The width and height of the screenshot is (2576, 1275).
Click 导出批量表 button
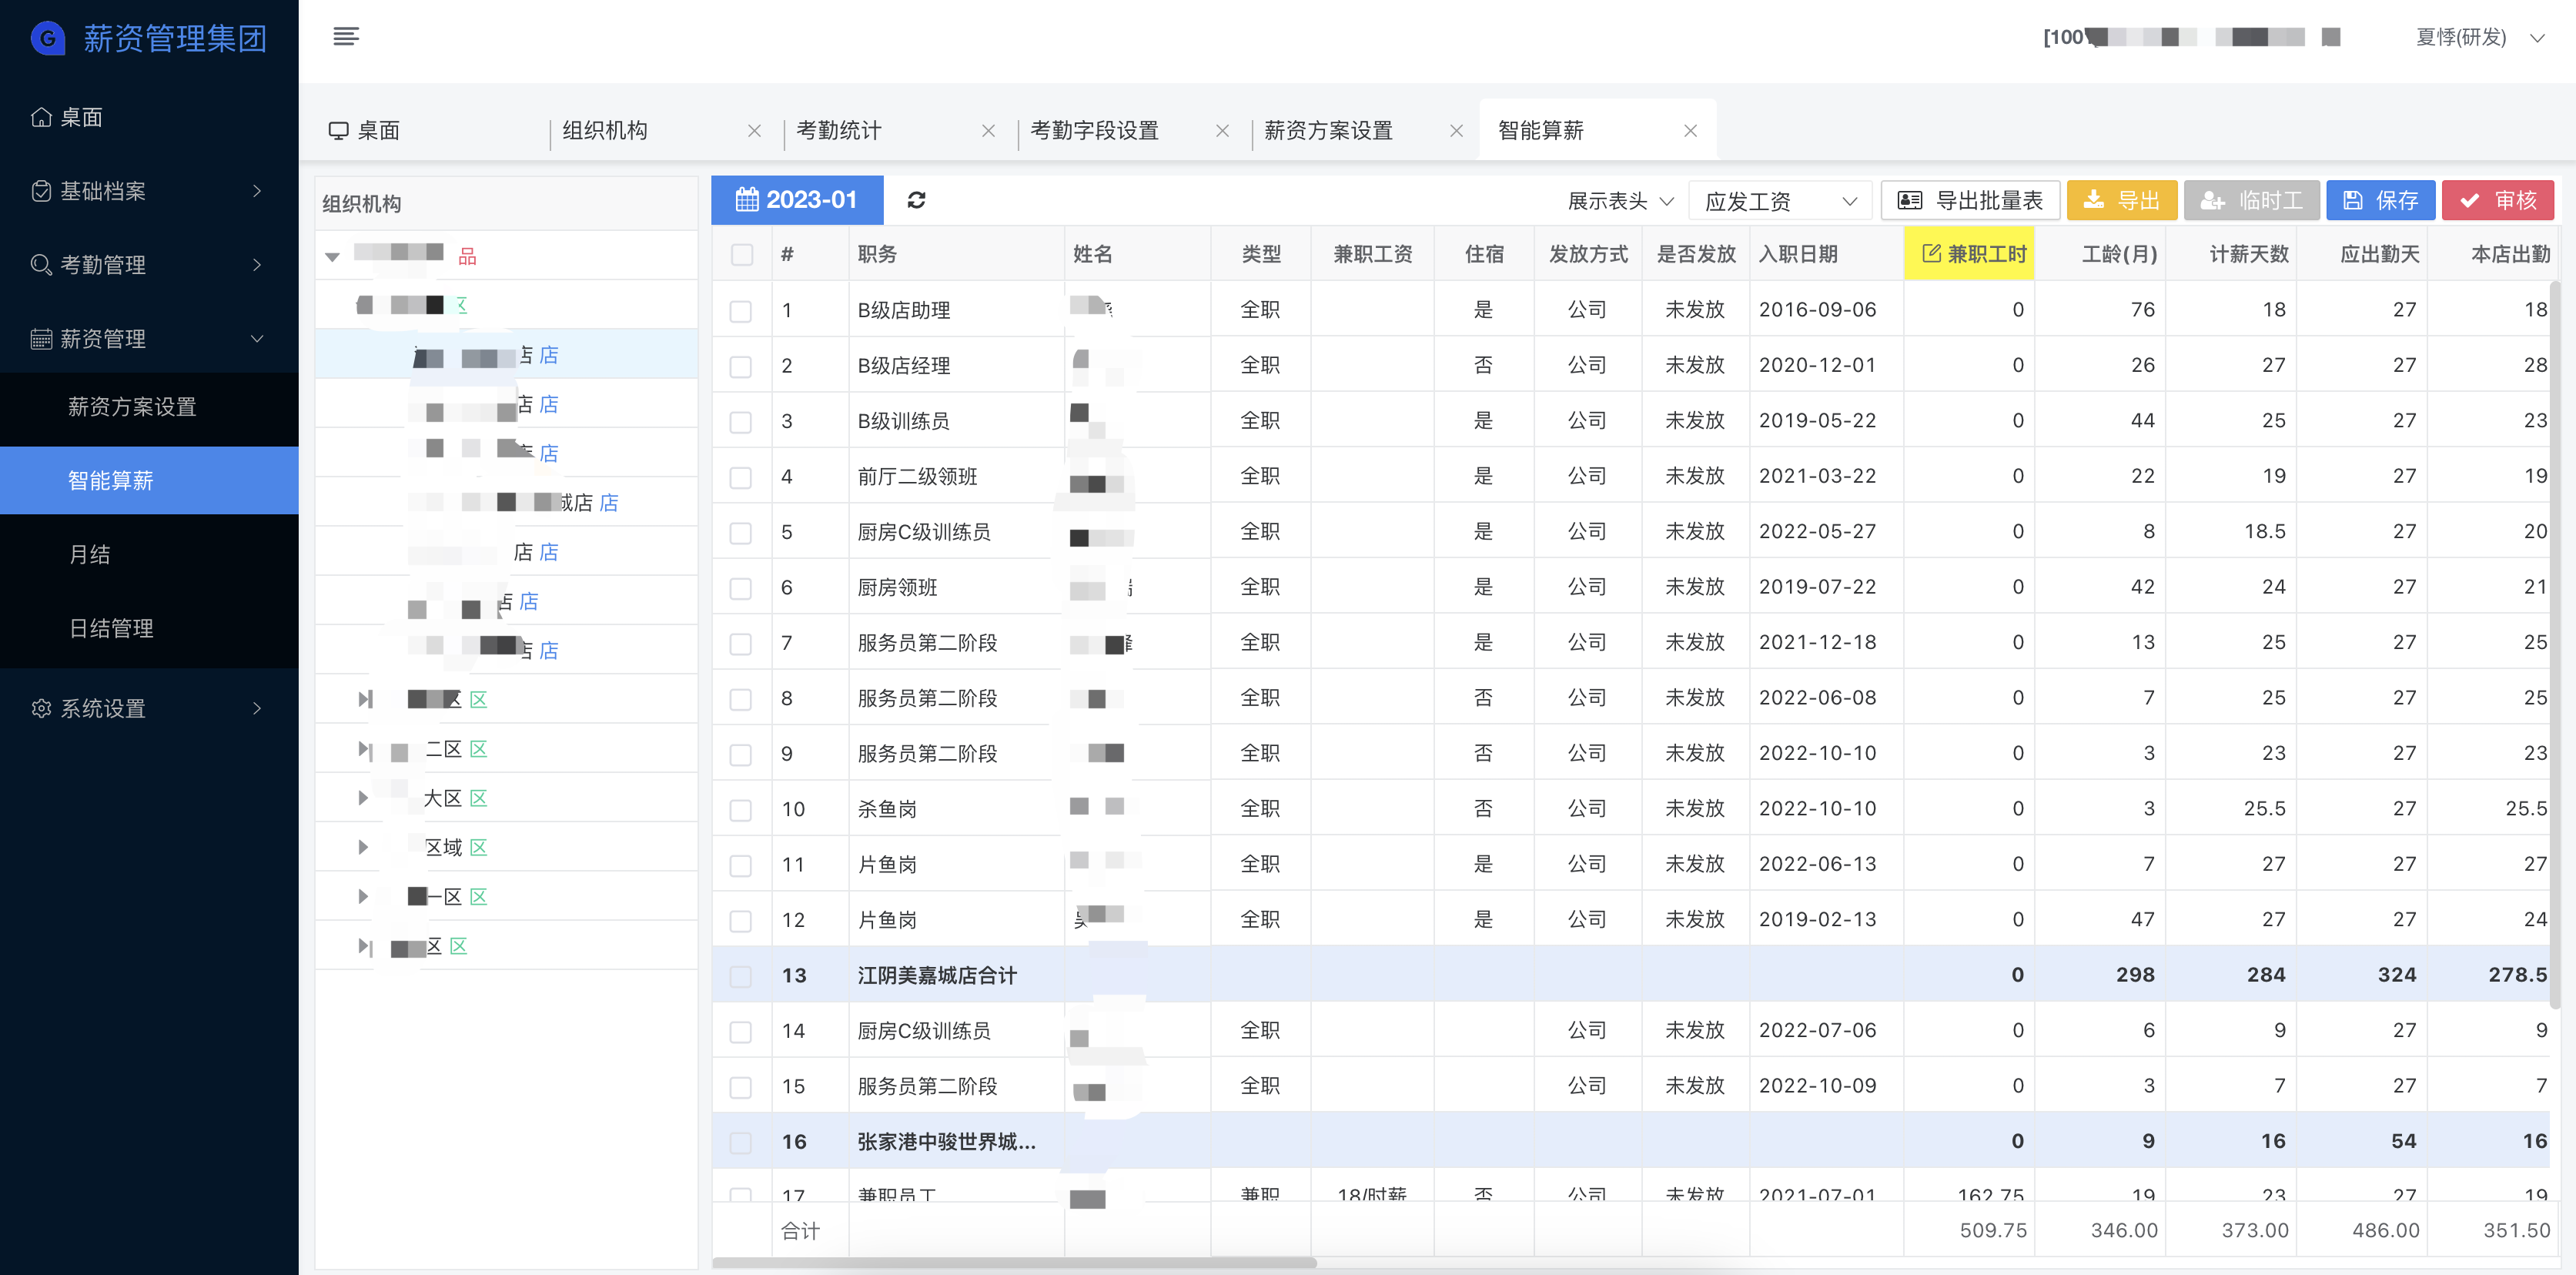tap(1970, 200)
